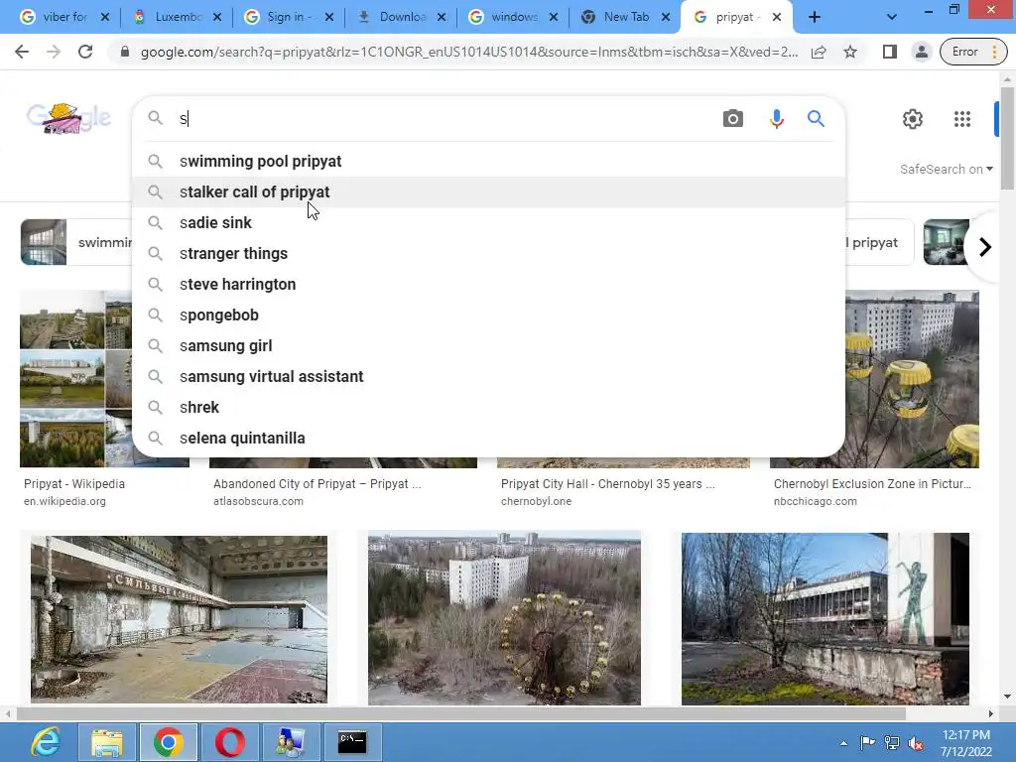Show hidden tray icons arrow
1016x762 pixels.
click(843, 743)
